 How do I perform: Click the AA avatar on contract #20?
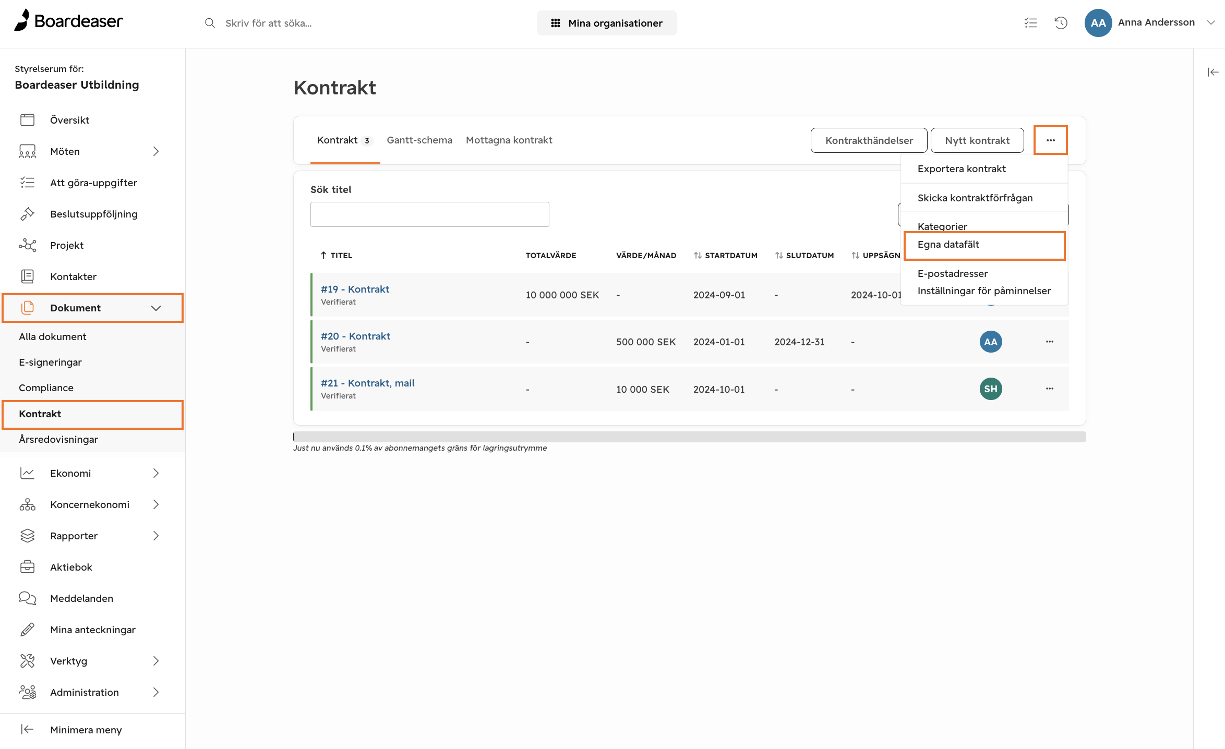[x=991, y=342]
